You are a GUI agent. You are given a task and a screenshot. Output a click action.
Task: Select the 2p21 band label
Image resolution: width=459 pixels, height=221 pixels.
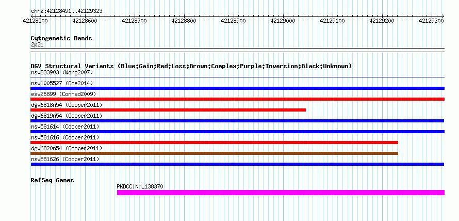37,44
